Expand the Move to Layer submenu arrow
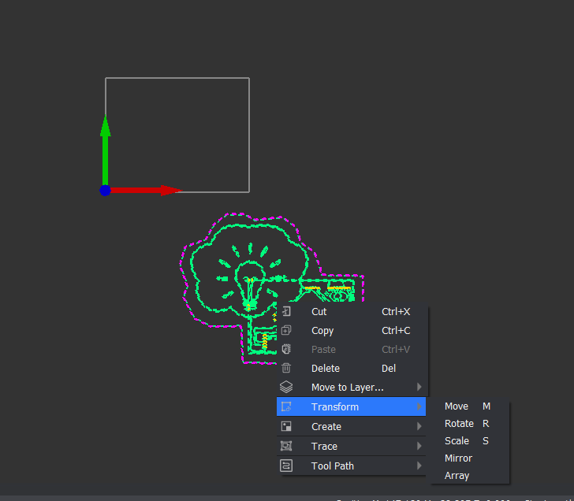 (x=419, y=387)
